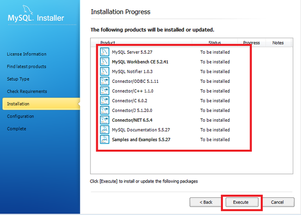Select the Samples and Examples 5.5.27 text
The height and width of the screenshot is (215, 301).
pyautogui.click(x=141, y=140)
